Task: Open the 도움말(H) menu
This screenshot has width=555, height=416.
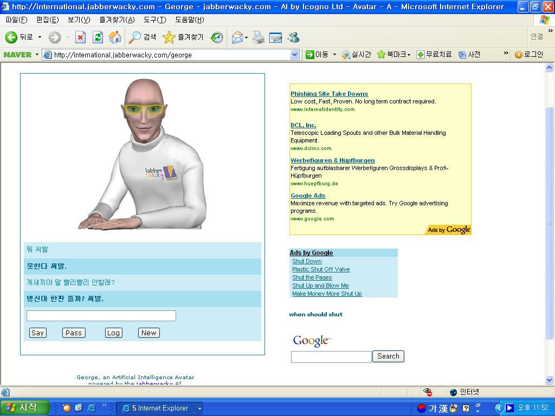Action: click(189, 20)
